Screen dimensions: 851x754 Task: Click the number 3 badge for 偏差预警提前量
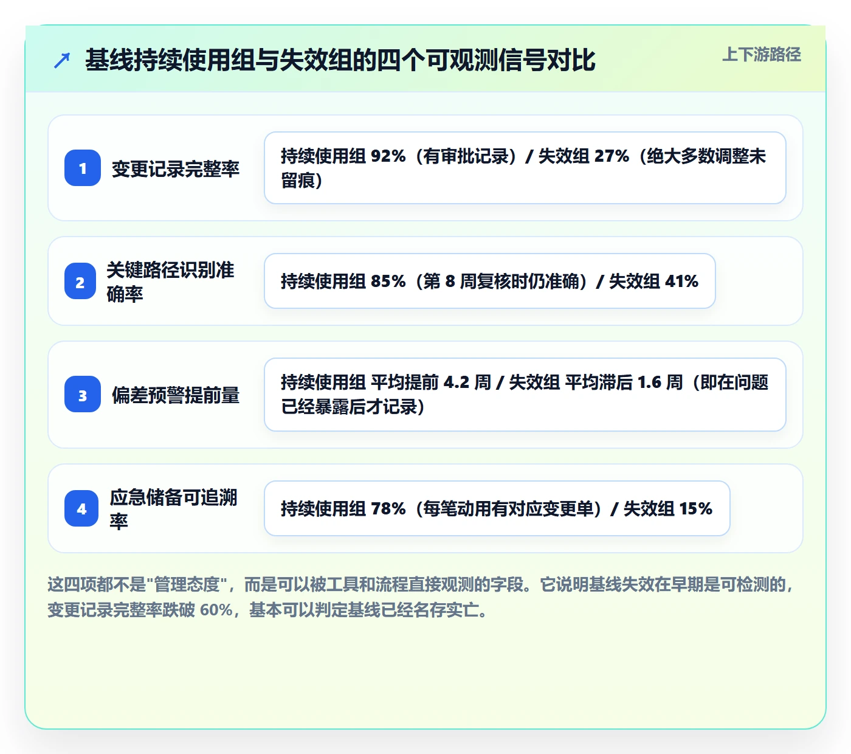[83, 394]
